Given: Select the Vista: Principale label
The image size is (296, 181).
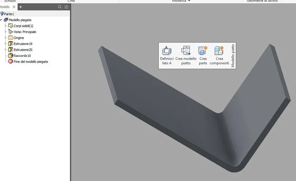Looking at the screenshot, I should pos(25,32).
